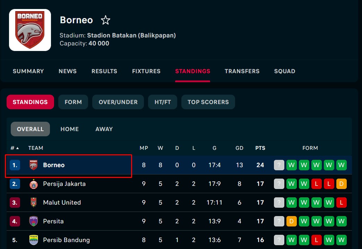Toggle the favorite star next to Borneo

(x=105, y=20)
